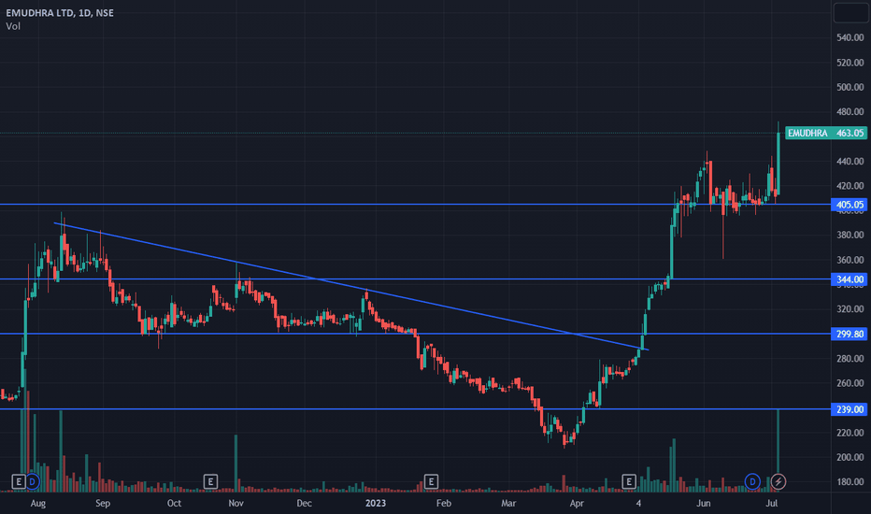The image size is (871, 514).
Task: Click the Nov label on the time axis
Action: pyautogui.click(x=236, y=503)
